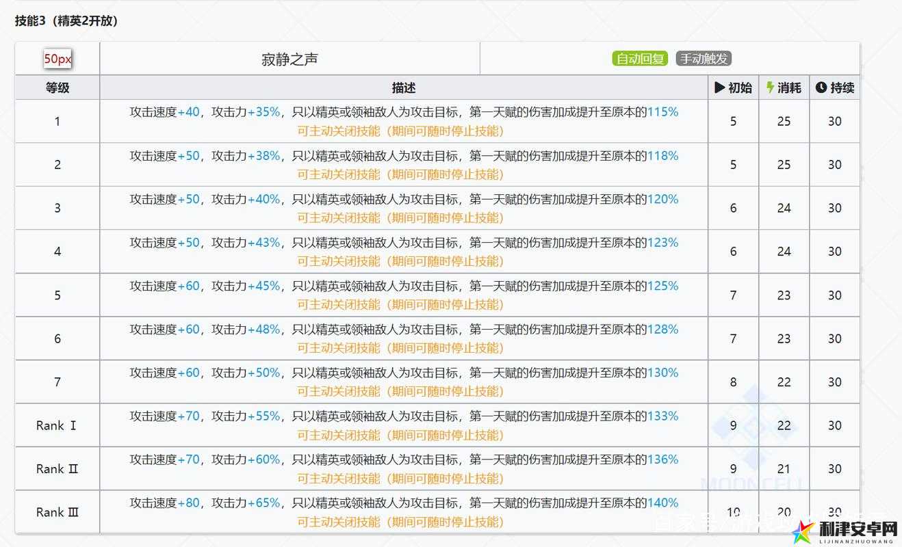Select the skill name 寂静之声
This screenshot has height=547, width=902.
tap(289, 59)
